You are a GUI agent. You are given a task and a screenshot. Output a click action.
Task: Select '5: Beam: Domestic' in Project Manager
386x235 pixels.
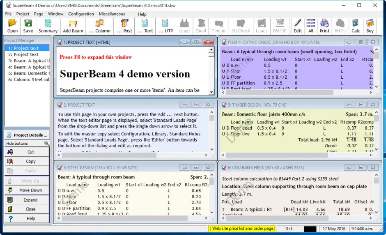[27, 73]
